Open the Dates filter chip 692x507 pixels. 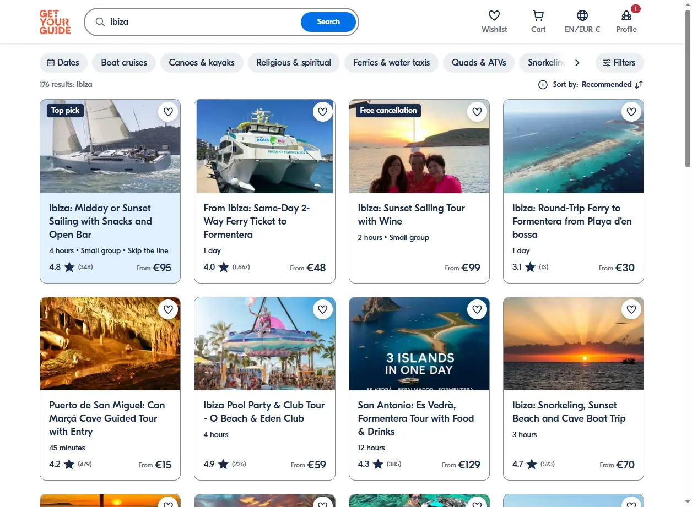click(63, 63)
